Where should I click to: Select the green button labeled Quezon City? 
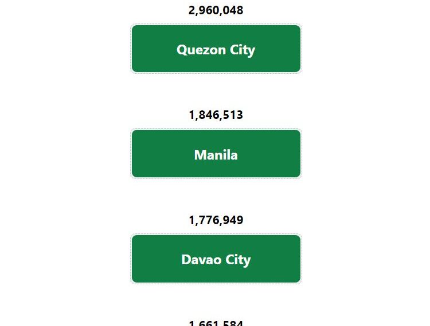pyautogui.click(x=216, y=49)
